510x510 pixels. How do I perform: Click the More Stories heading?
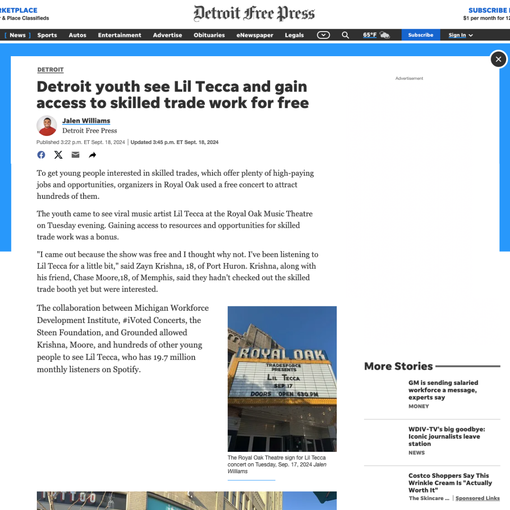coord(399,366)
